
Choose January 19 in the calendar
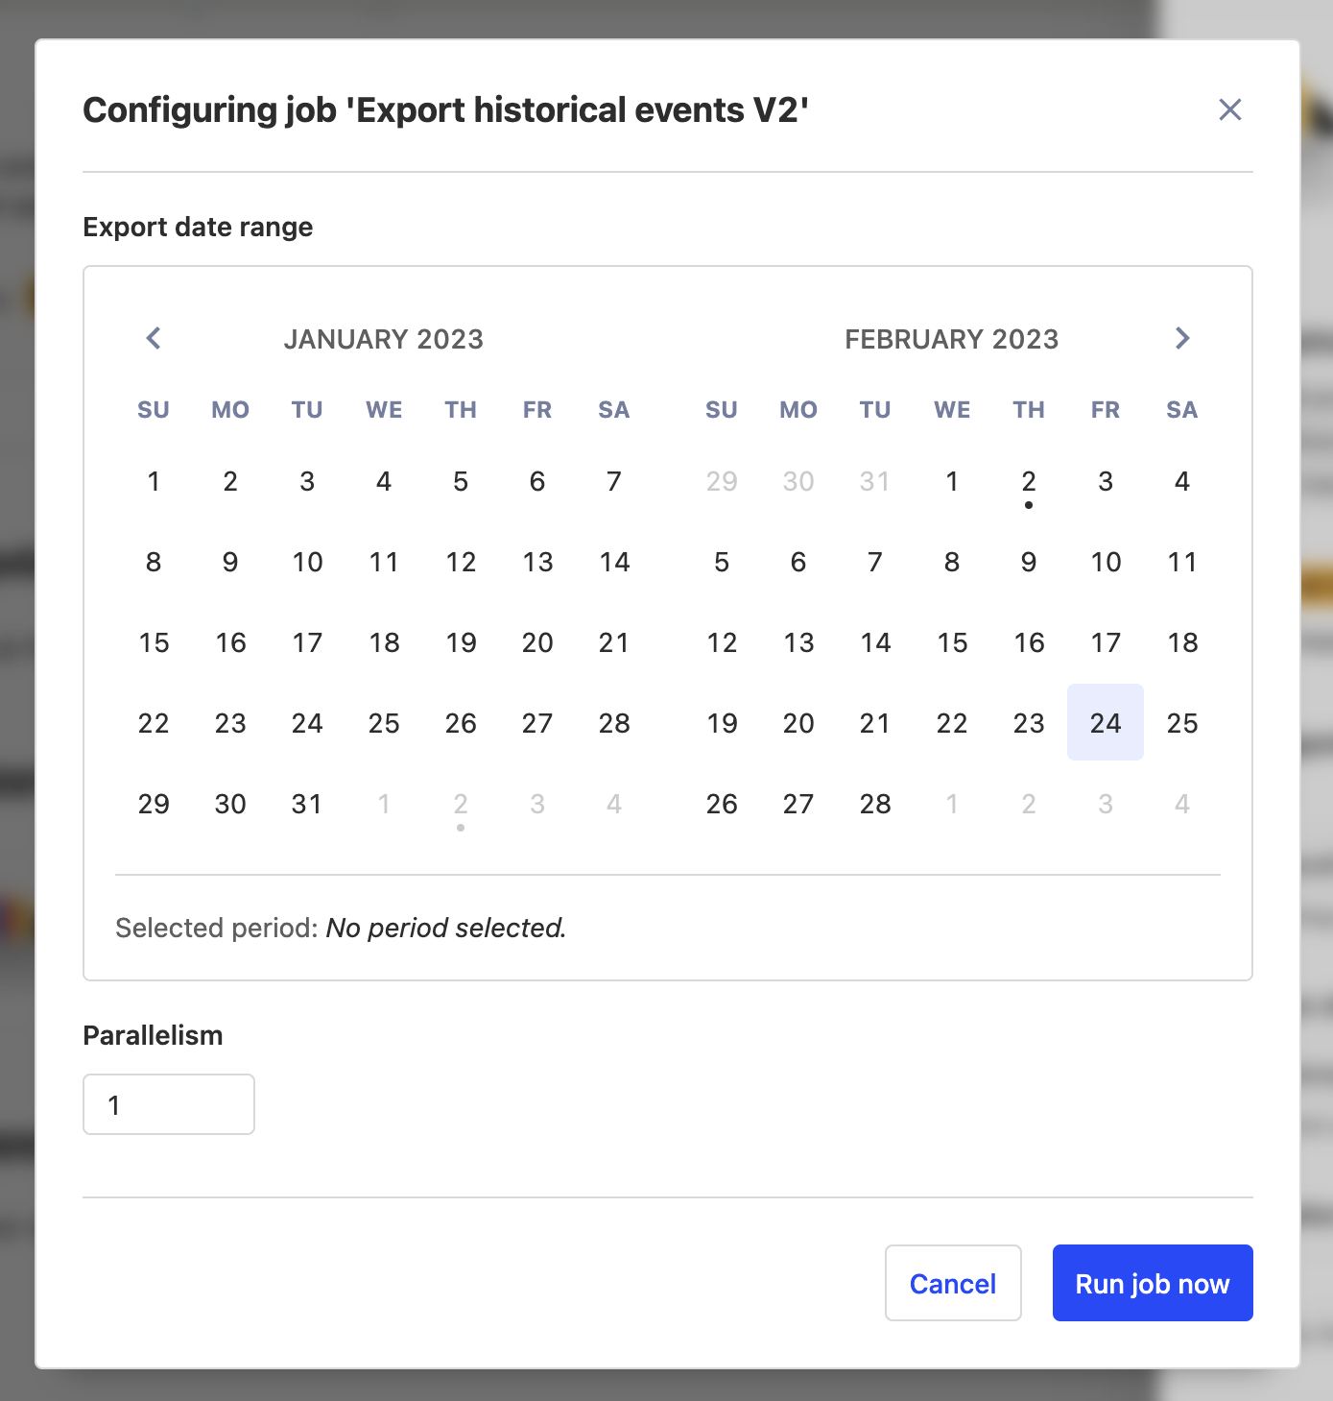(x=461, y=642)
